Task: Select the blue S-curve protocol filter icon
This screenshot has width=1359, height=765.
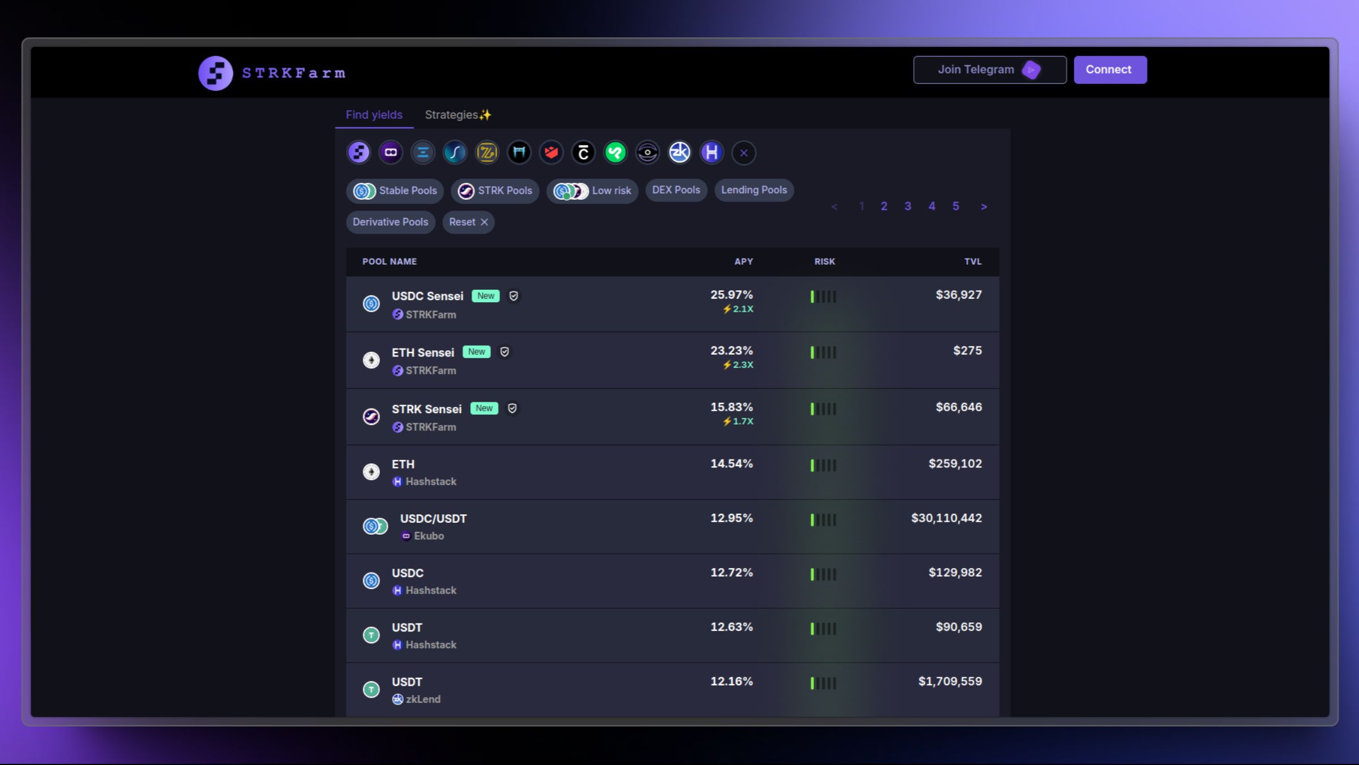Action: tap(455, 152)
